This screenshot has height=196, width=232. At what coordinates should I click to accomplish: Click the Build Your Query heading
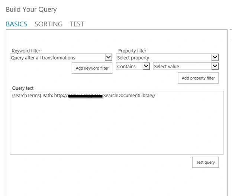pyautogui.click(x=31, y=10)
